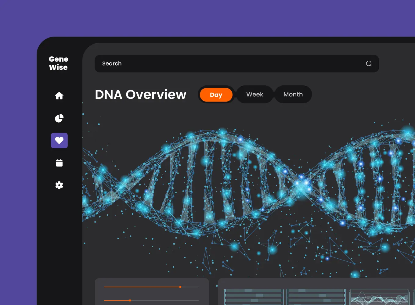This screenshot has width=415, height=305.
Task: Click inside the Search field
Action: [x=229, y=63]
